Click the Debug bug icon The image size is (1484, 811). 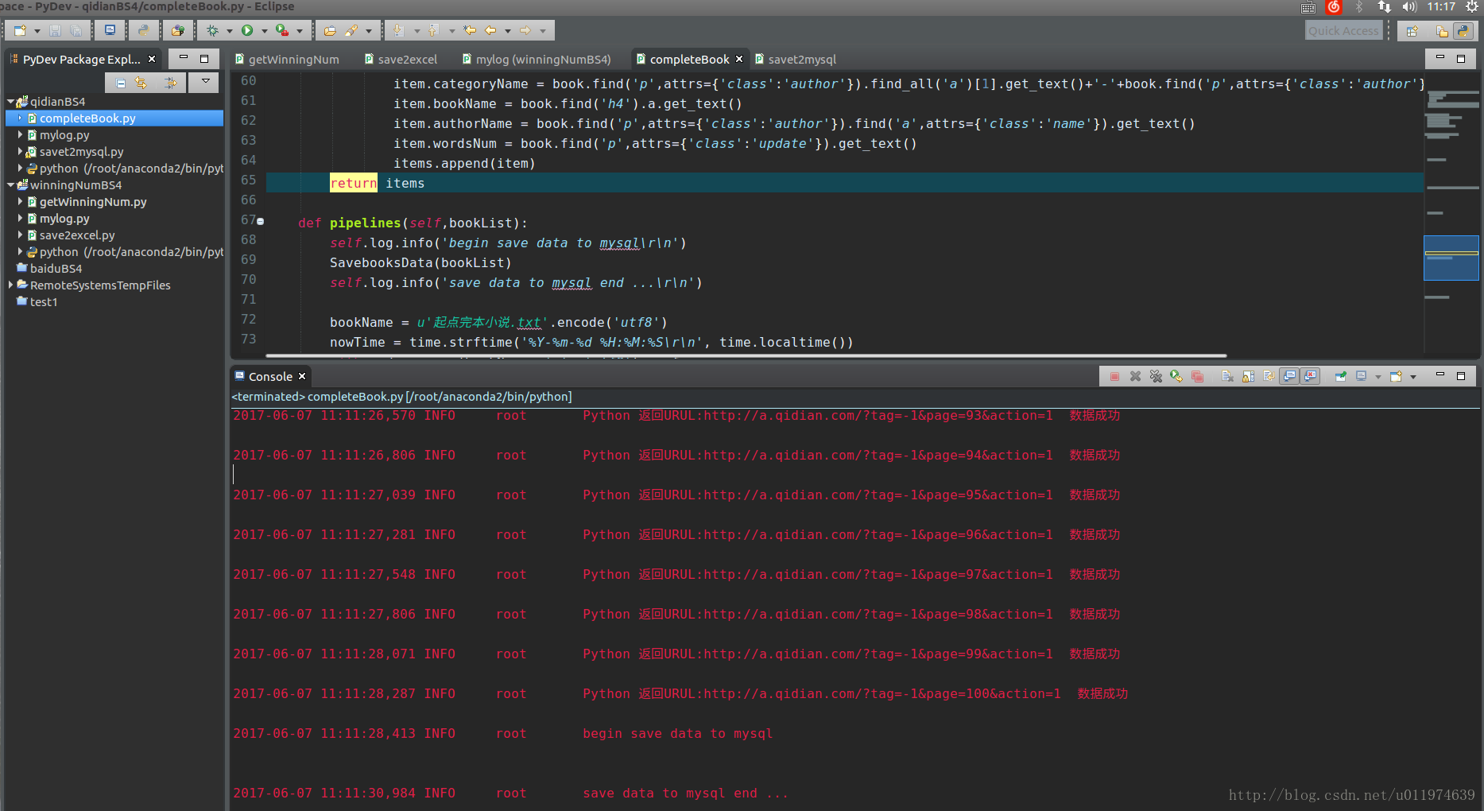212,30
